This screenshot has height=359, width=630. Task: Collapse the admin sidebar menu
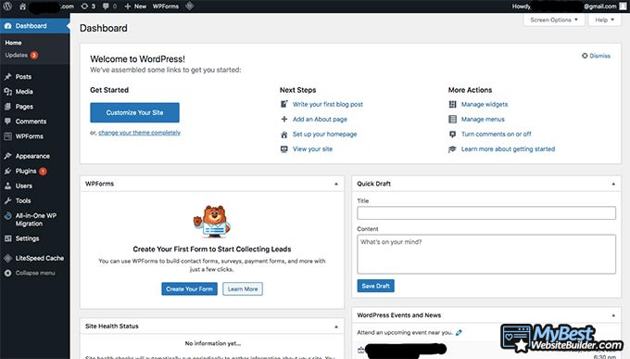tap(30, 273)
